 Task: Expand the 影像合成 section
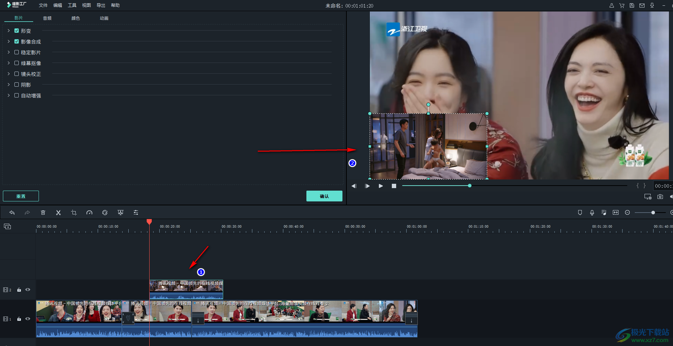tap(9, 41)
